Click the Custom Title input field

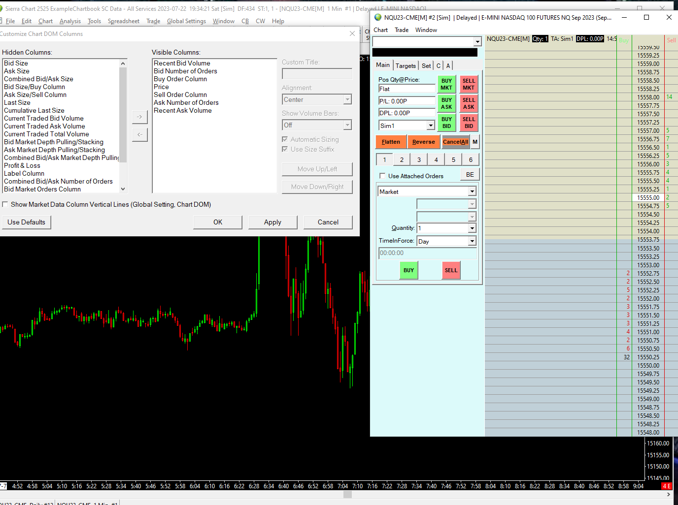click(317, 74)
